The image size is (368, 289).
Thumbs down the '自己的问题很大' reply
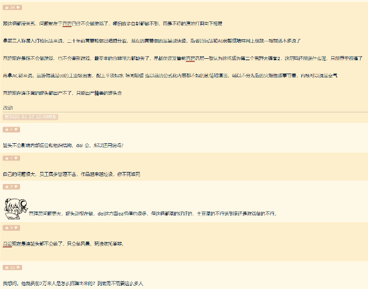click(x=16, y=158)
